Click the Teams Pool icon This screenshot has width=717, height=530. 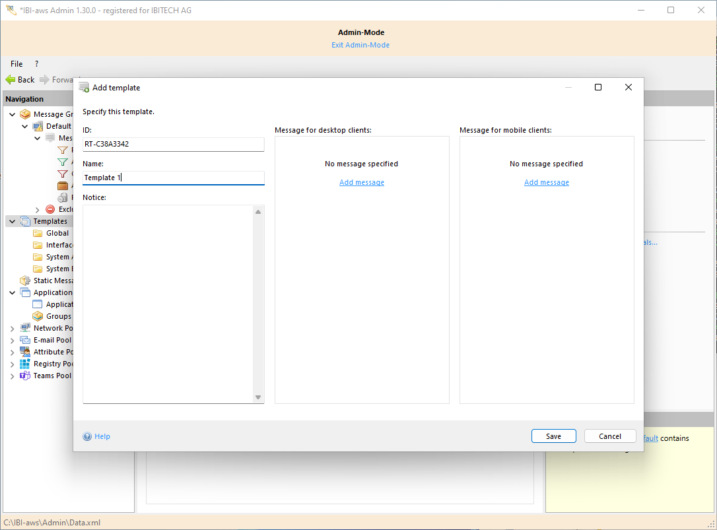click(25, 376)
